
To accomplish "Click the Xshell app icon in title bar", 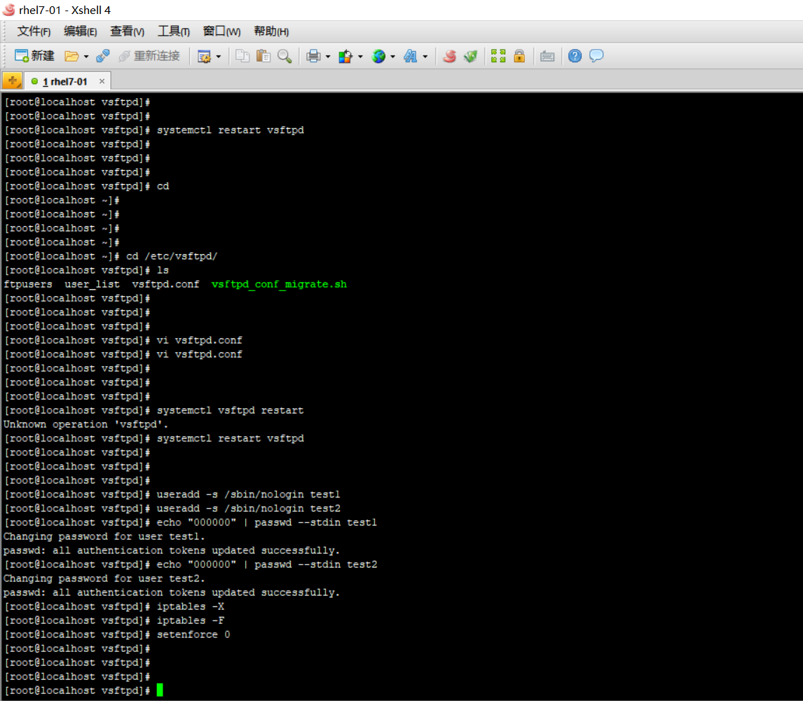I will [8, 10].
